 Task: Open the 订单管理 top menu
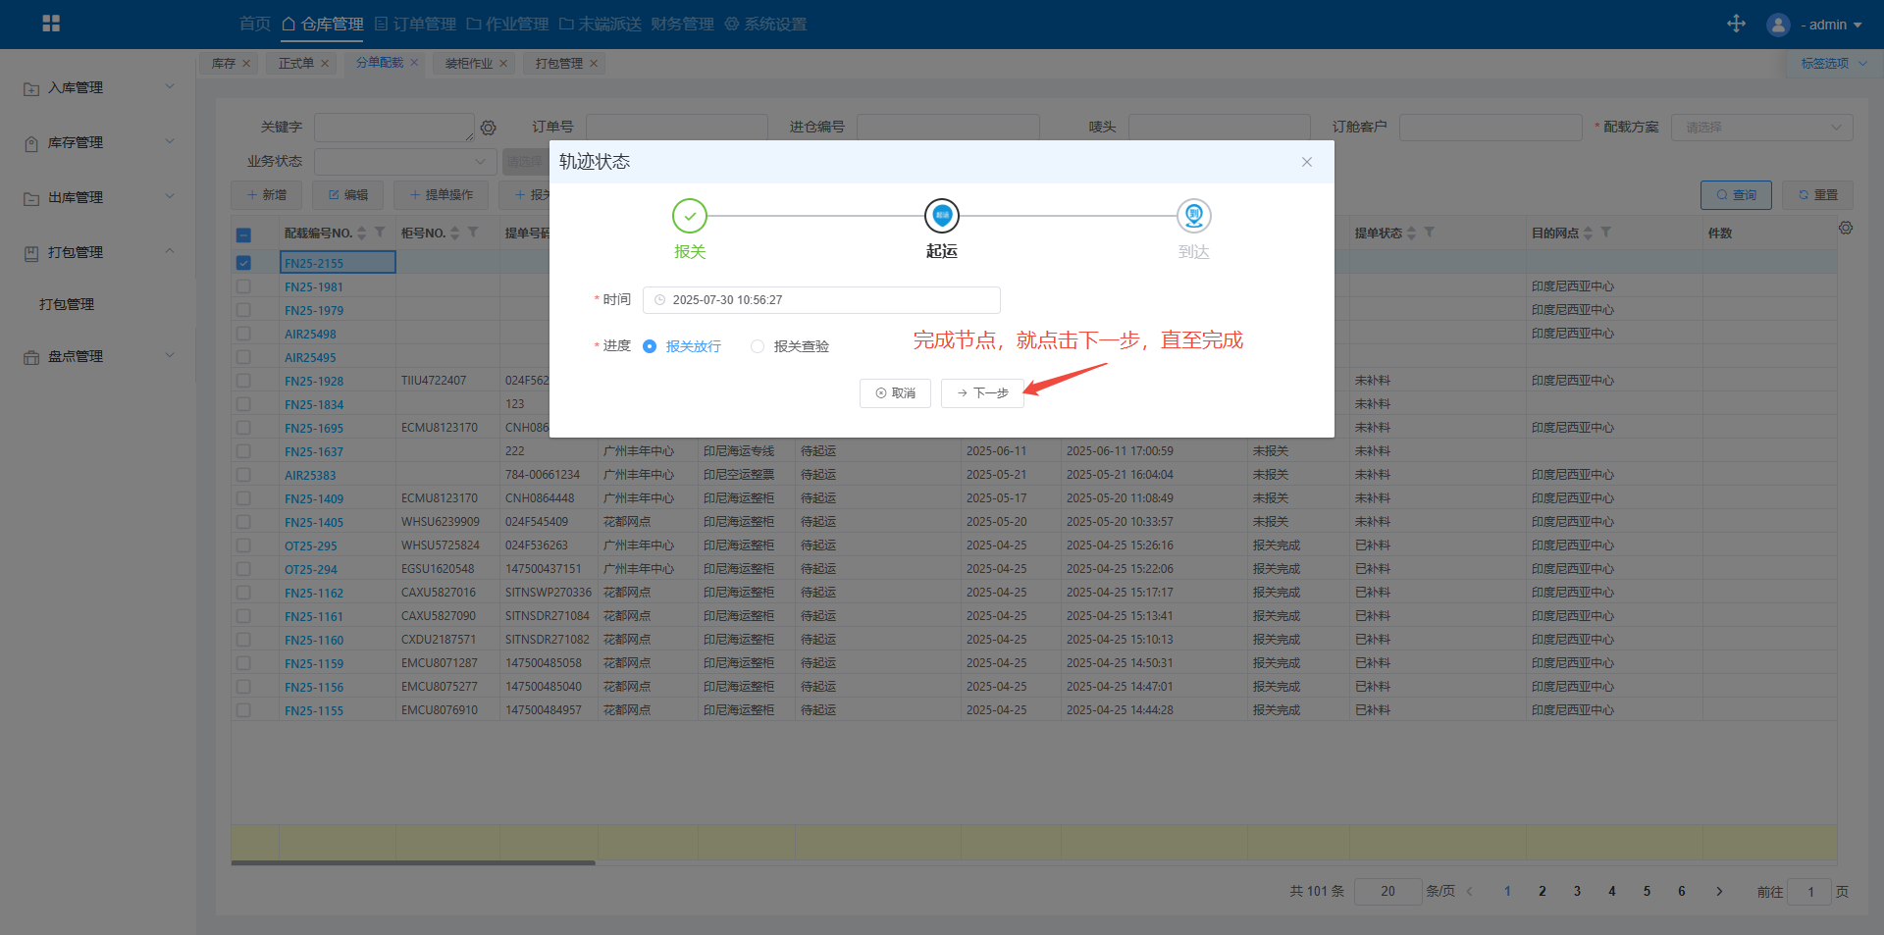(x=415, y=24)
